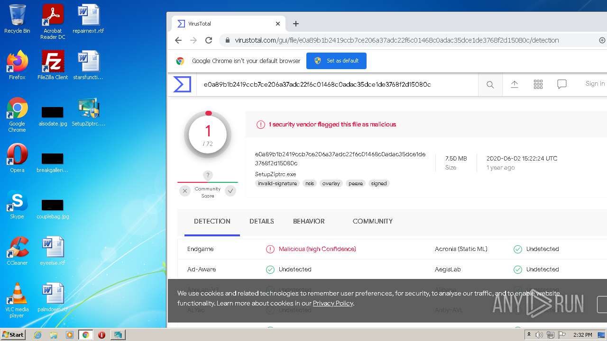Run the SetupZiptrc installer icon

(x=88, y=112)
